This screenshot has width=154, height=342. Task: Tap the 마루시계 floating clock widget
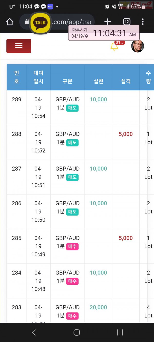[104, 33]
